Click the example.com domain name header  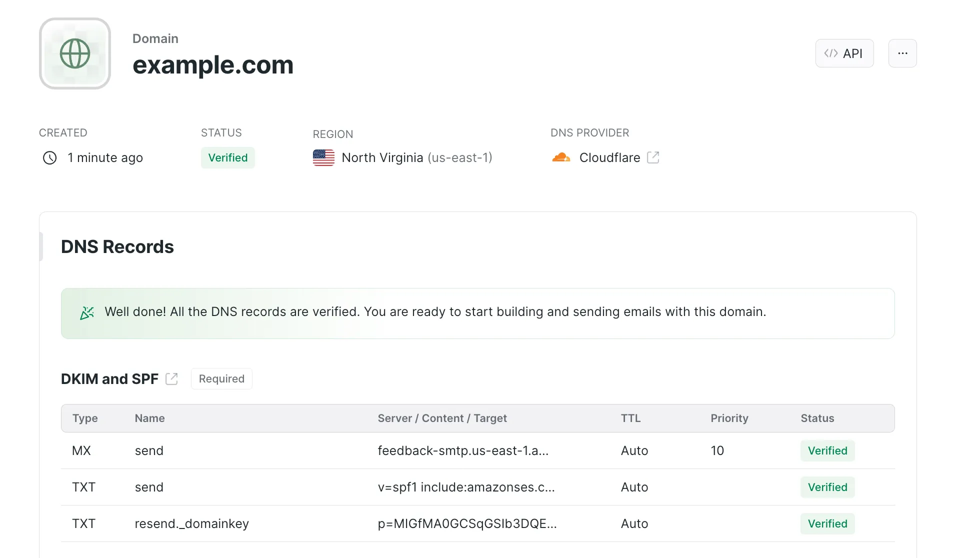point(213,64)
